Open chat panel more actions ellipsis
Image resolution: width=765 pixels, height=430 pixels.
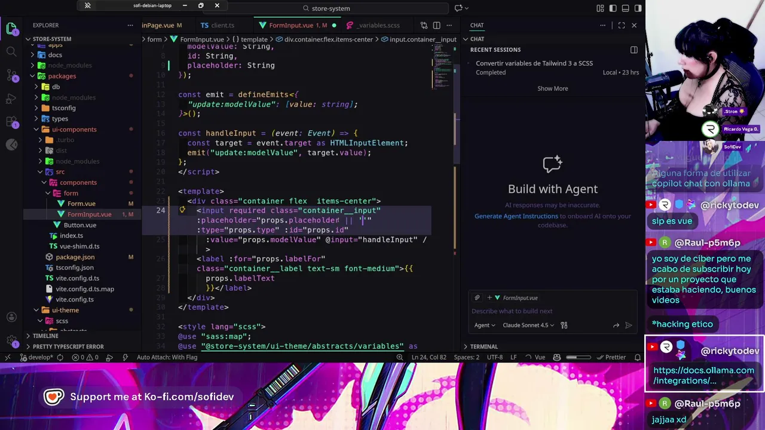[x=602, y=25]
